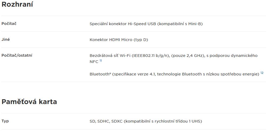Image resolution: width=269 pixels, height=135 pixels.
Task: Select the Jiné row label
Action: click(6, 39)
